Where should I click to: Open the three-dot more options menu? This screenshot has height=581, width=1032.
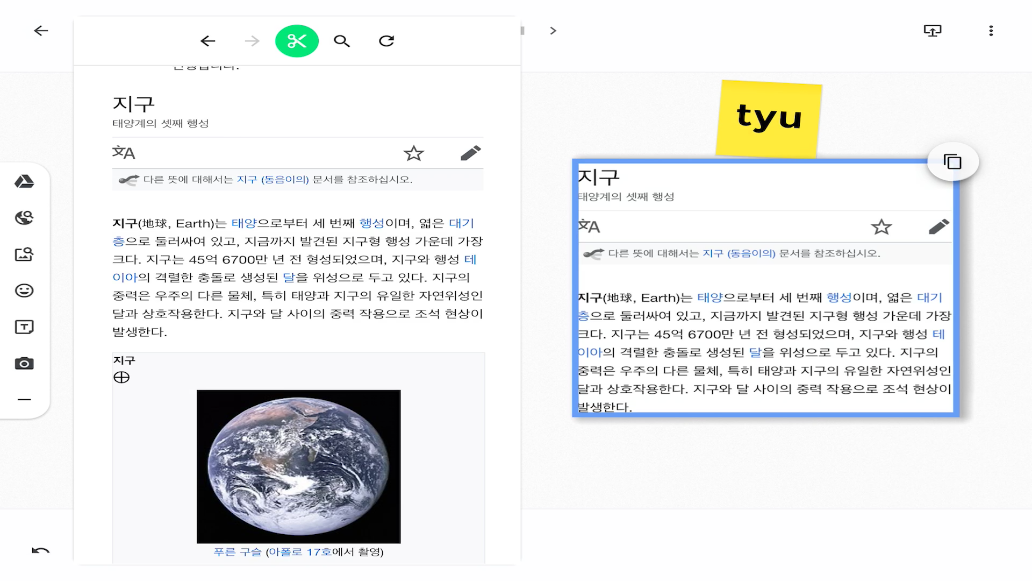[x=991, y=31]
